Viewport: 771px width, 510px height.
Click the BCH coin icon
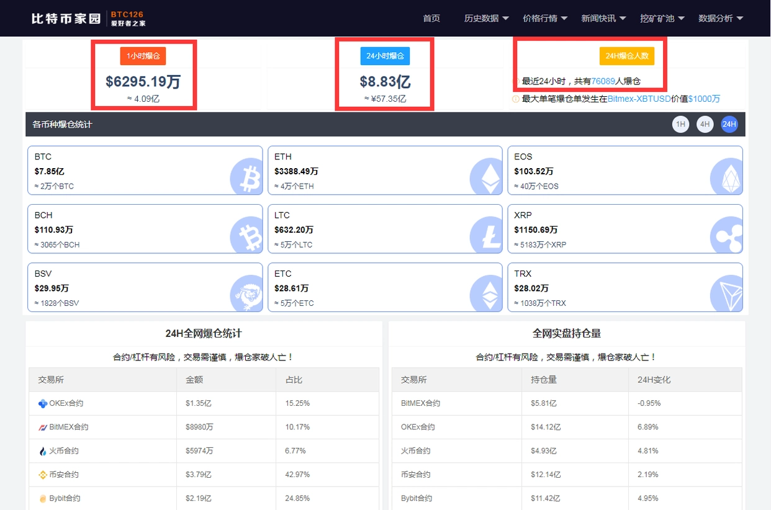[x=246, y=235]
